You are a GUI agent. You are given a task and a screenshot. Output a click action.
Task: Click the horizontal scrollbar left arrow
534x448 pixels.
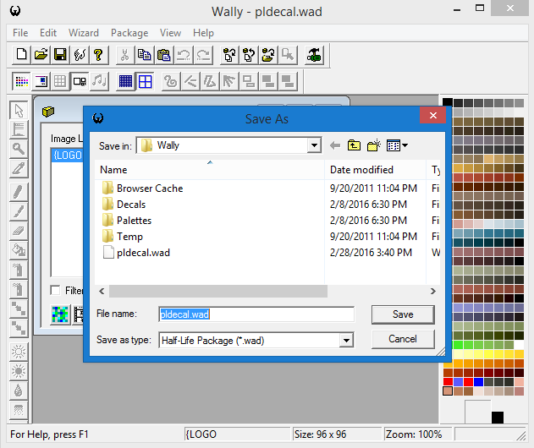coord(102,291)
